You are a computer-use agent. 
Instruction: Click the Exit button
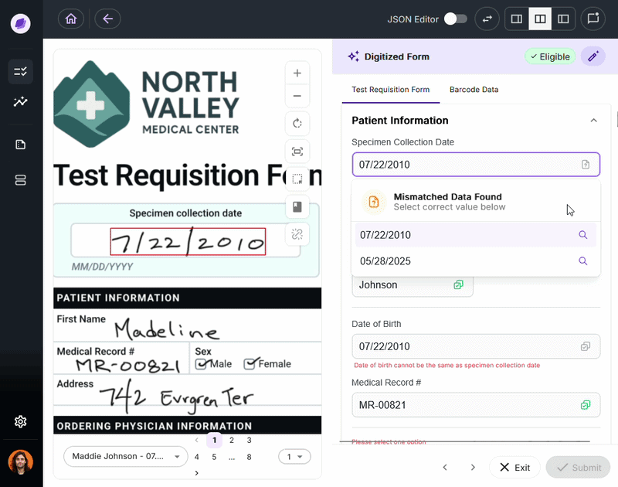[x=514, y=467]
